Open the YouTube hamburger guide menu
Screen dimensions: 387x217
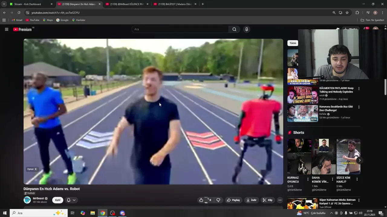(x=6, y=29)
